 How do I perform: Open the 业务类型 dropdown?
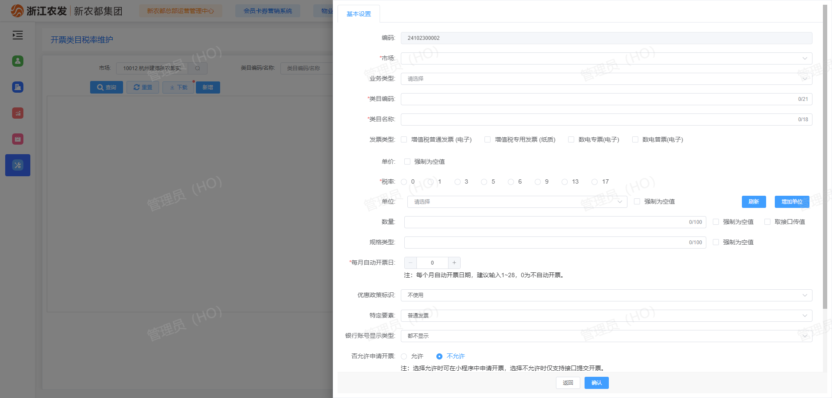pyautogui.click(x=606, y=79)
